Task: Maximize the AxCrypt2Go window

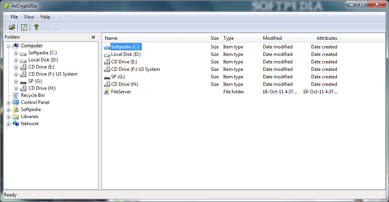Action: pos(362,4)
